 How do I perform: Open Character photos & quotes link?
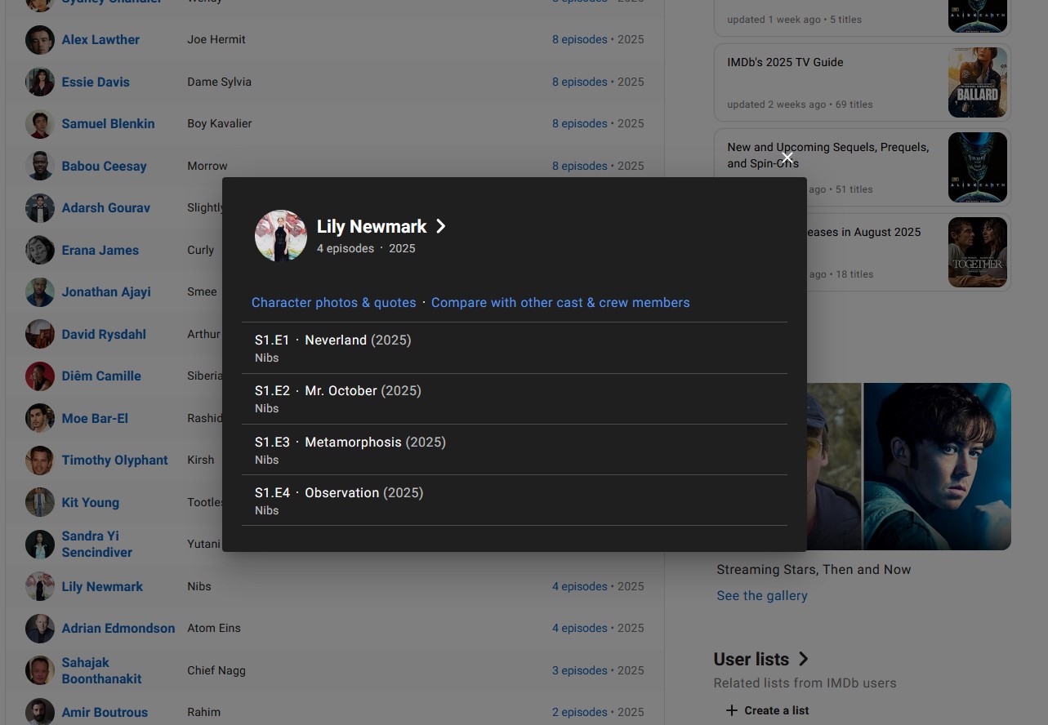(x=334, y=303)
